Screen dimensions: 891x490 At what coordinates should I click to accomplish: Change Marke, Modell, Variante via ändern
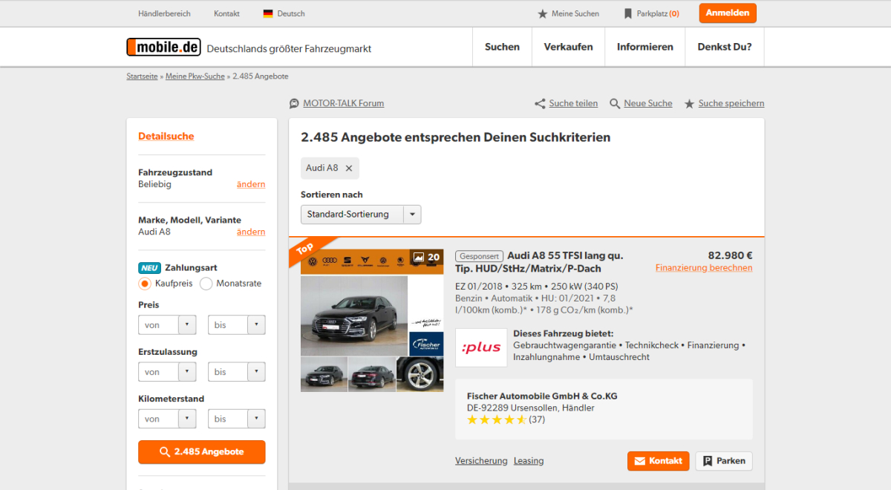click(251, 232)
